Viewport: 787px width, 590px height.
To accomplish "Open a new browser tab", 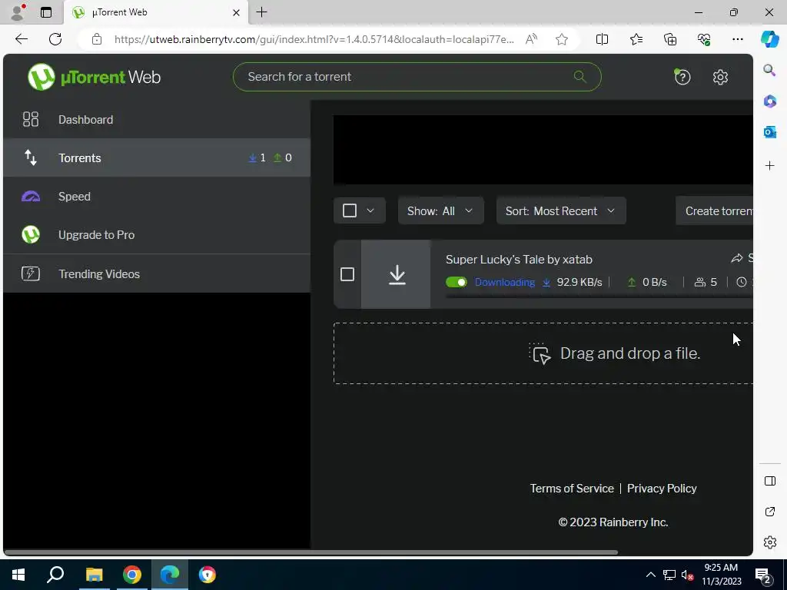I will pyautogui.click(x=261, y=12).
